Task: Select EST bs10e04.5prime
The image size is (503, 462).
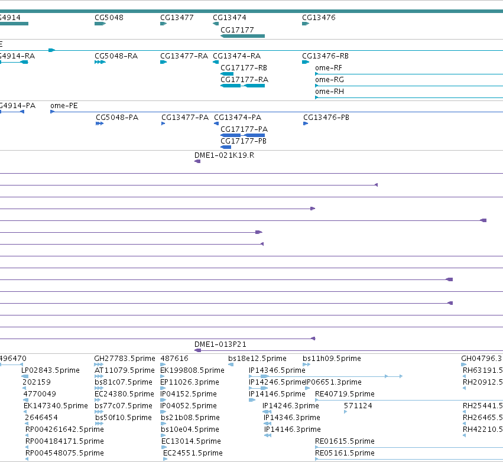Action: (190, 430)
